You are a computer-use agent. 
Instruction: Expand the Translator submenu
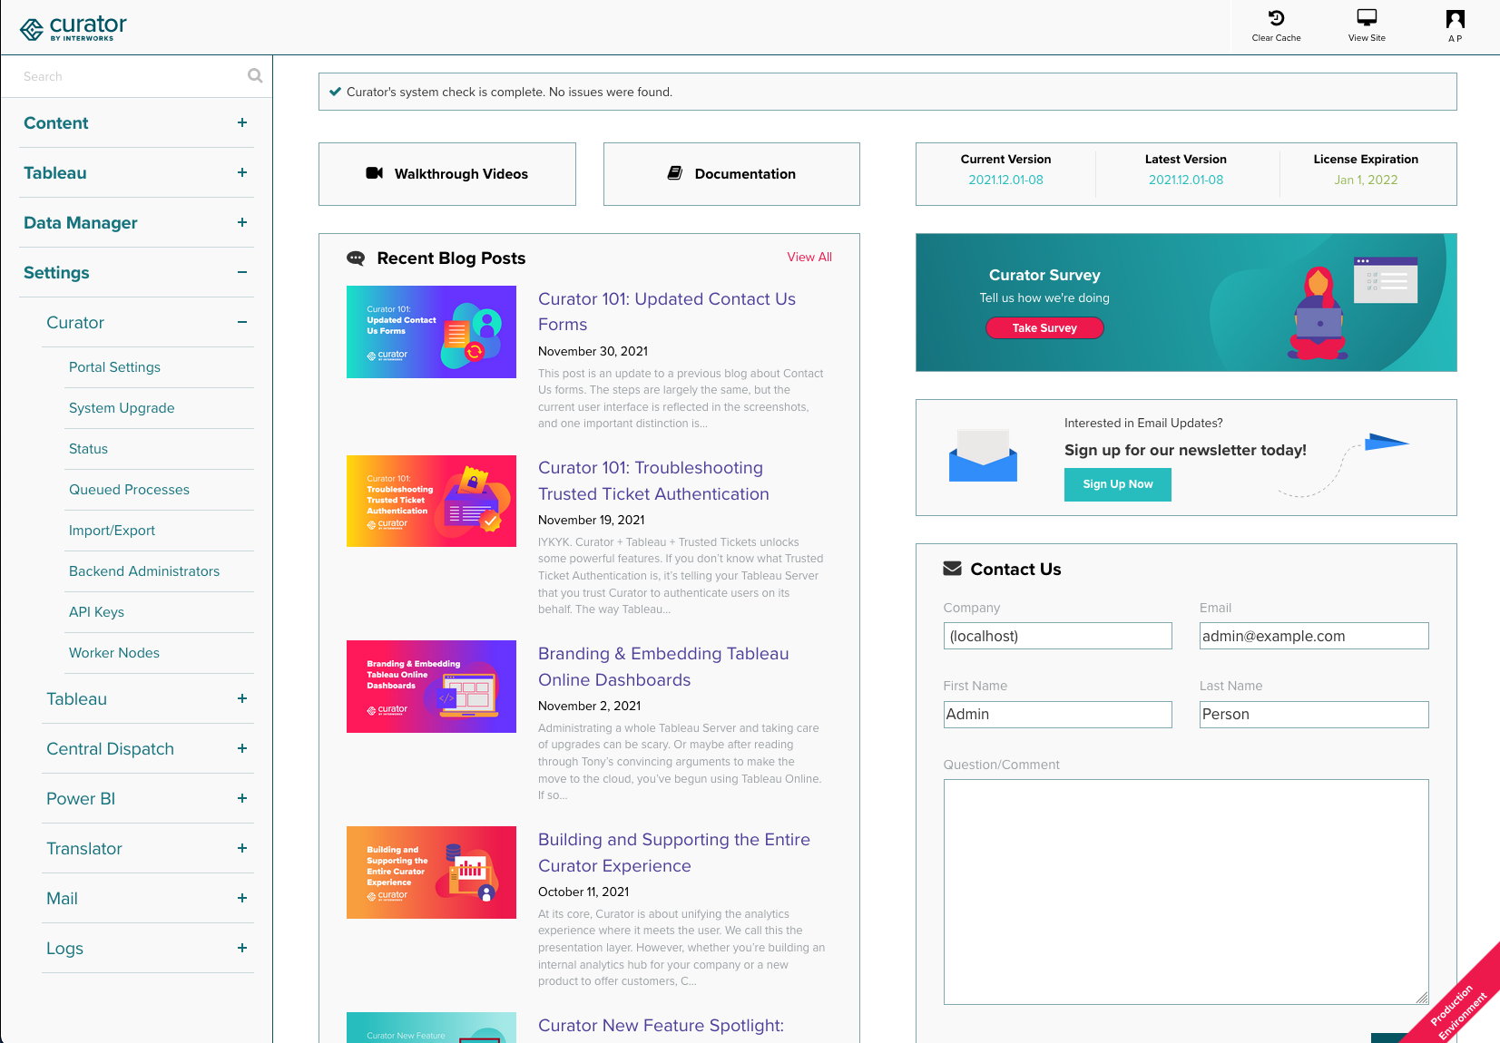pyautogui.click(x=242, y=848)
